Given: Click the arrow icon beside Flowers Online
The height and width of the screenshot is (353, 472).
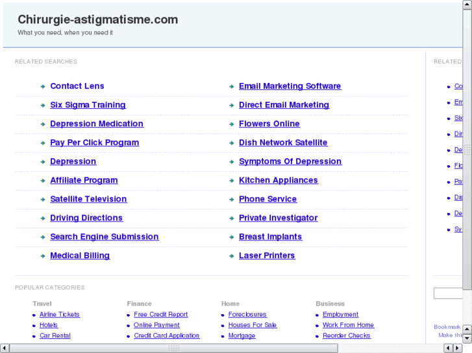Looking at the screenshot, I should (x=232, y=124).
